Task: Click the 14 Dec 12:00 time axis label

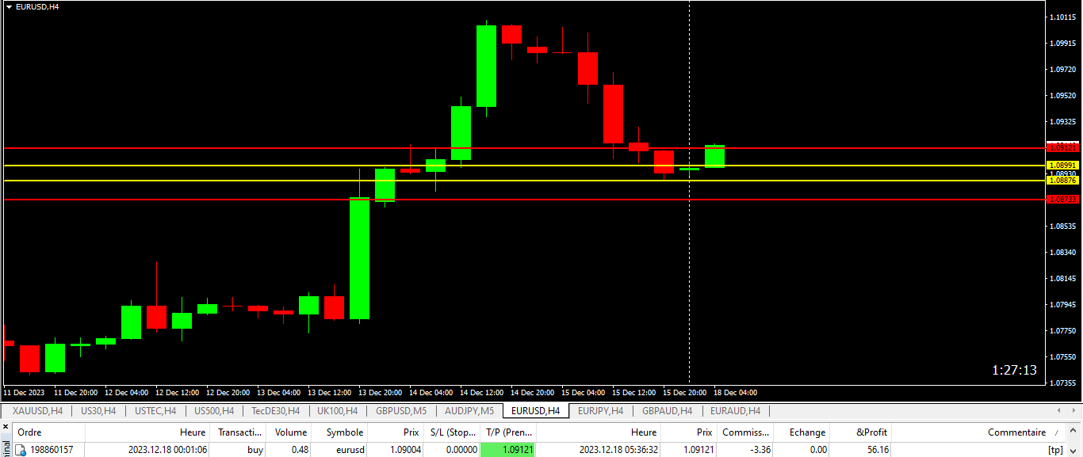Action: pos(480,393)
